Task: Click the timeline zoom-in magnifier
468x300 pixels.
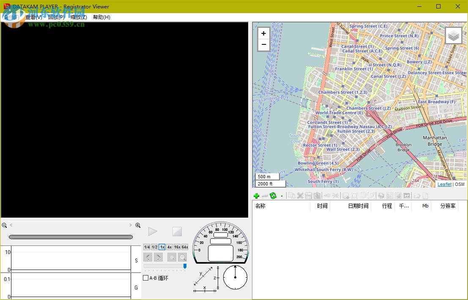Action: point(138,226)
